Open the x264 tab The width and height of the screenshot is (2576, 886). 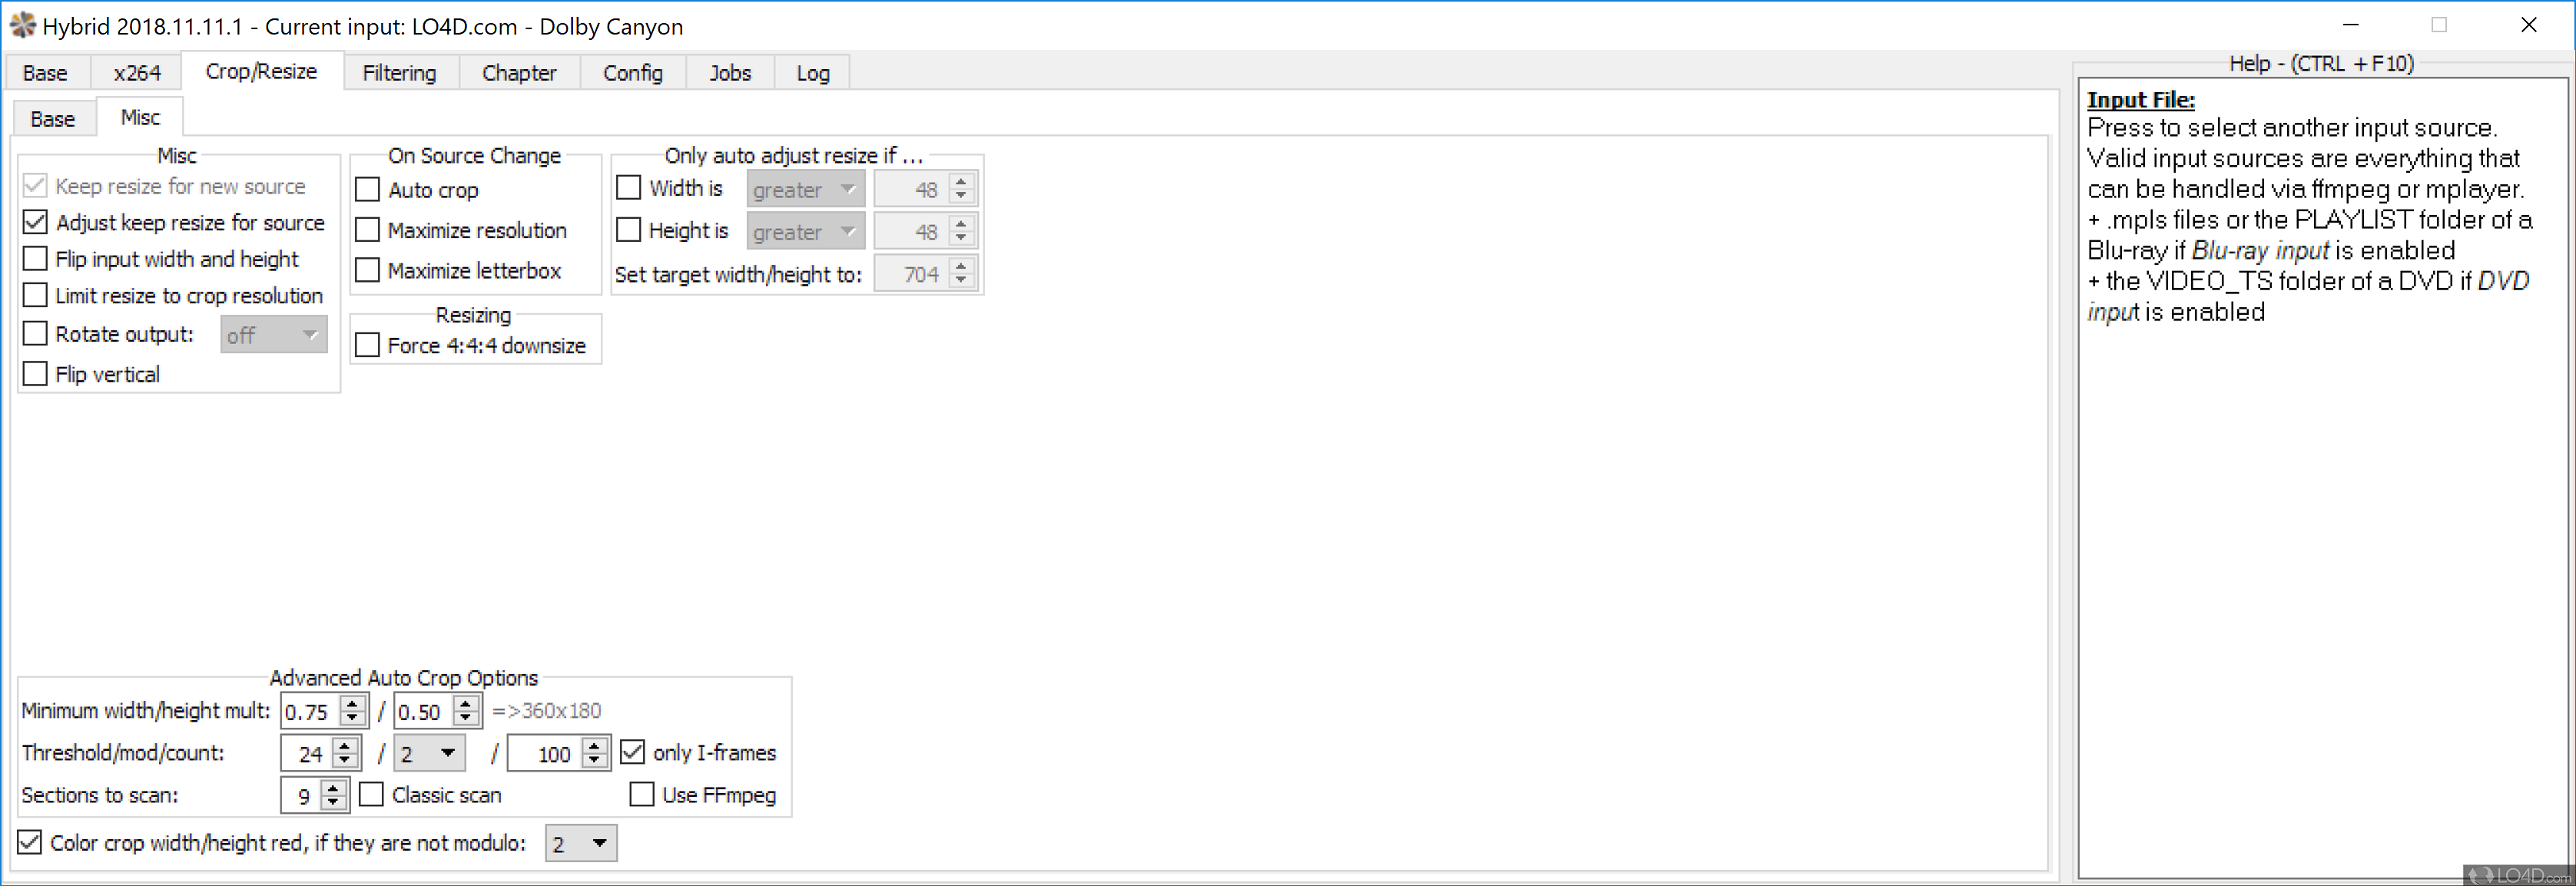[x=137, y=72]
